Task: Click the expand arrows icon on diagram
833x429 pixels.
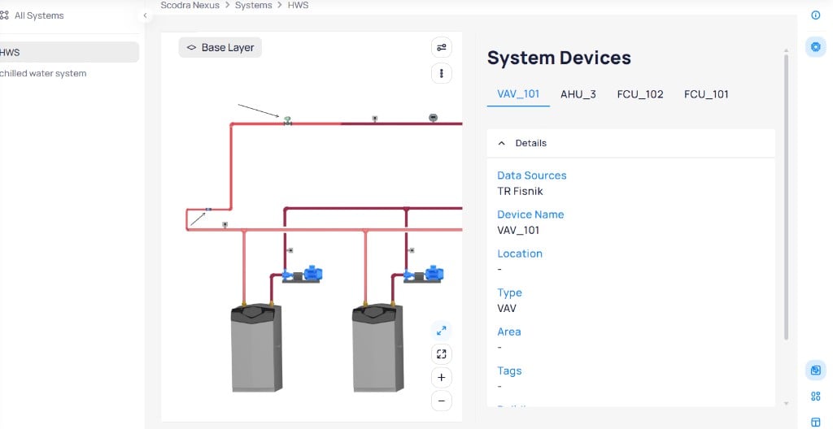Action: pyautogui.click(x=442, y=331)
